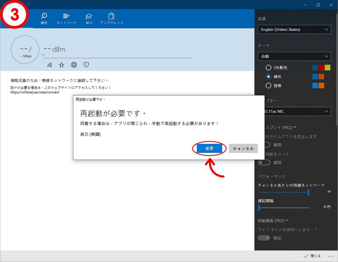
Task: Click the -- Mbps speed circle
Action: 25,50
